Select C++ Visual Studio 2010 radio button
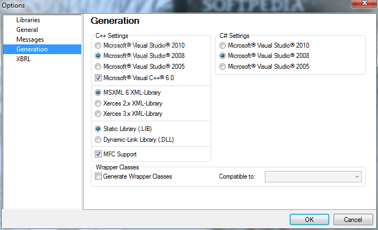378x230 pixels. click(x=98, y=45)
